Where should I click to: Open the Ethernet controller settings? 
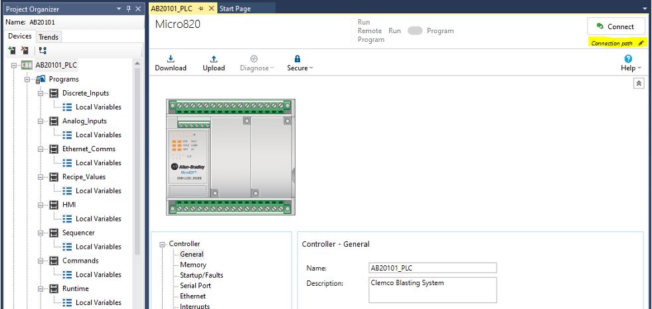click(193, 296)
